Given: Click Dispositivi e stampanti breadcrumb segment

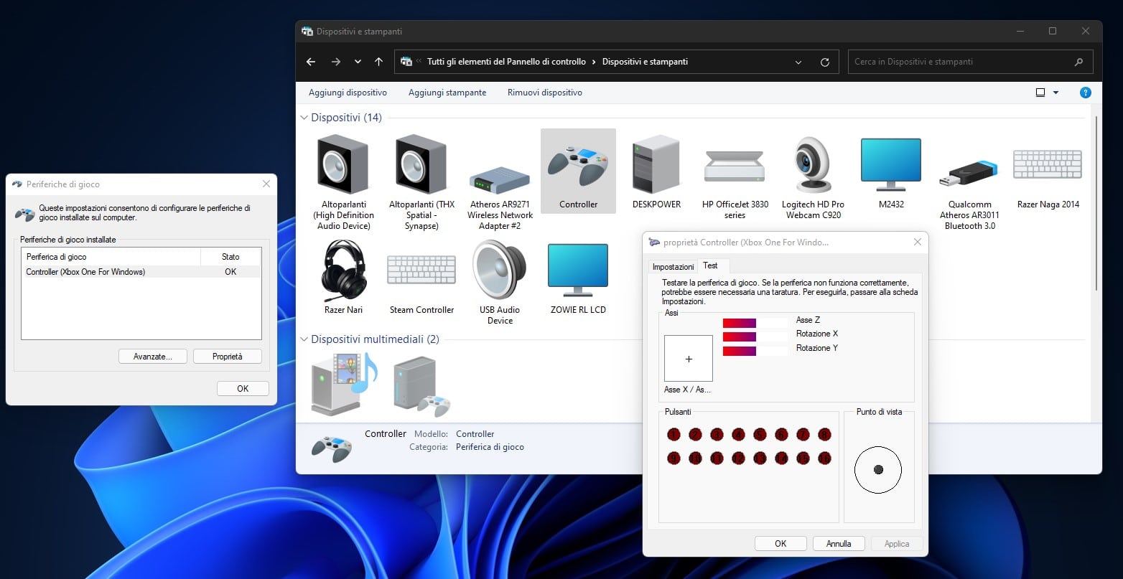Looking at the screenshot, I should (x=645, y=62).
